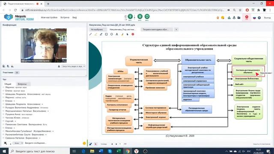
Task: Select the yellow highlighter tool
Action: pos(96,34)
